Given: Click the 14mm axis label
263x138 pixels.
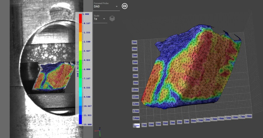Looking at the screenshot, I should pos(136,118).
